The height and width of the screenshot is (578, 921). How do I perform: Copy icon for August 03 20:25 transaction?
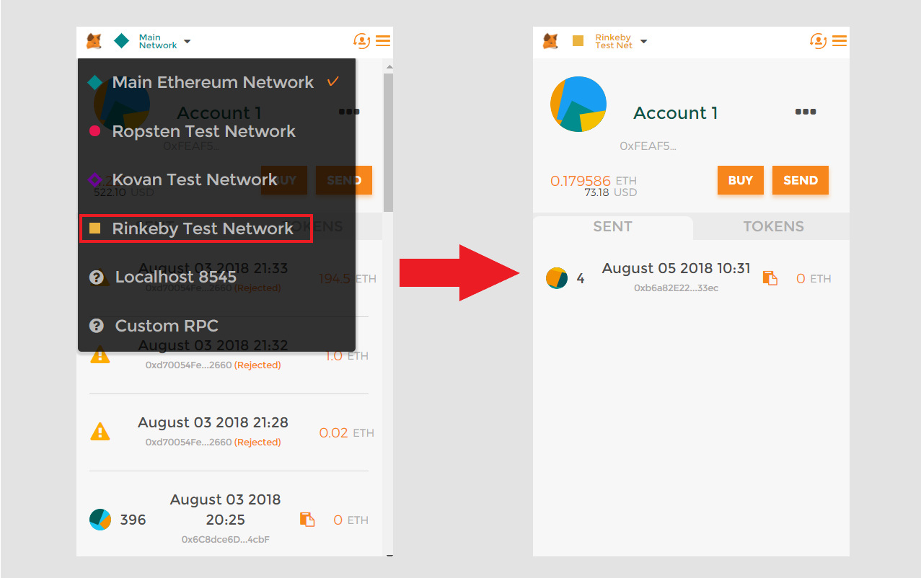tap(307, 520)
